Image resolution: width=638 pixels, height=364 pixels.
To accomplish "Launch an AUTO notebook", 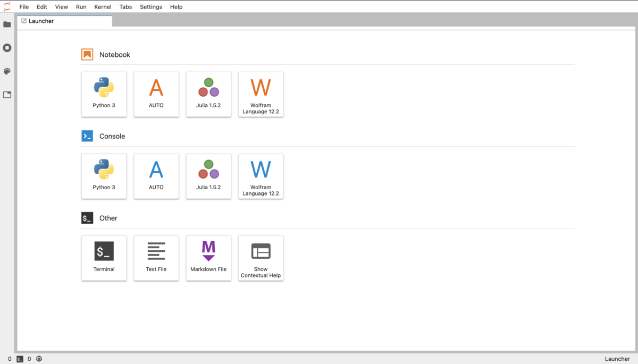I will coord(156,94).
